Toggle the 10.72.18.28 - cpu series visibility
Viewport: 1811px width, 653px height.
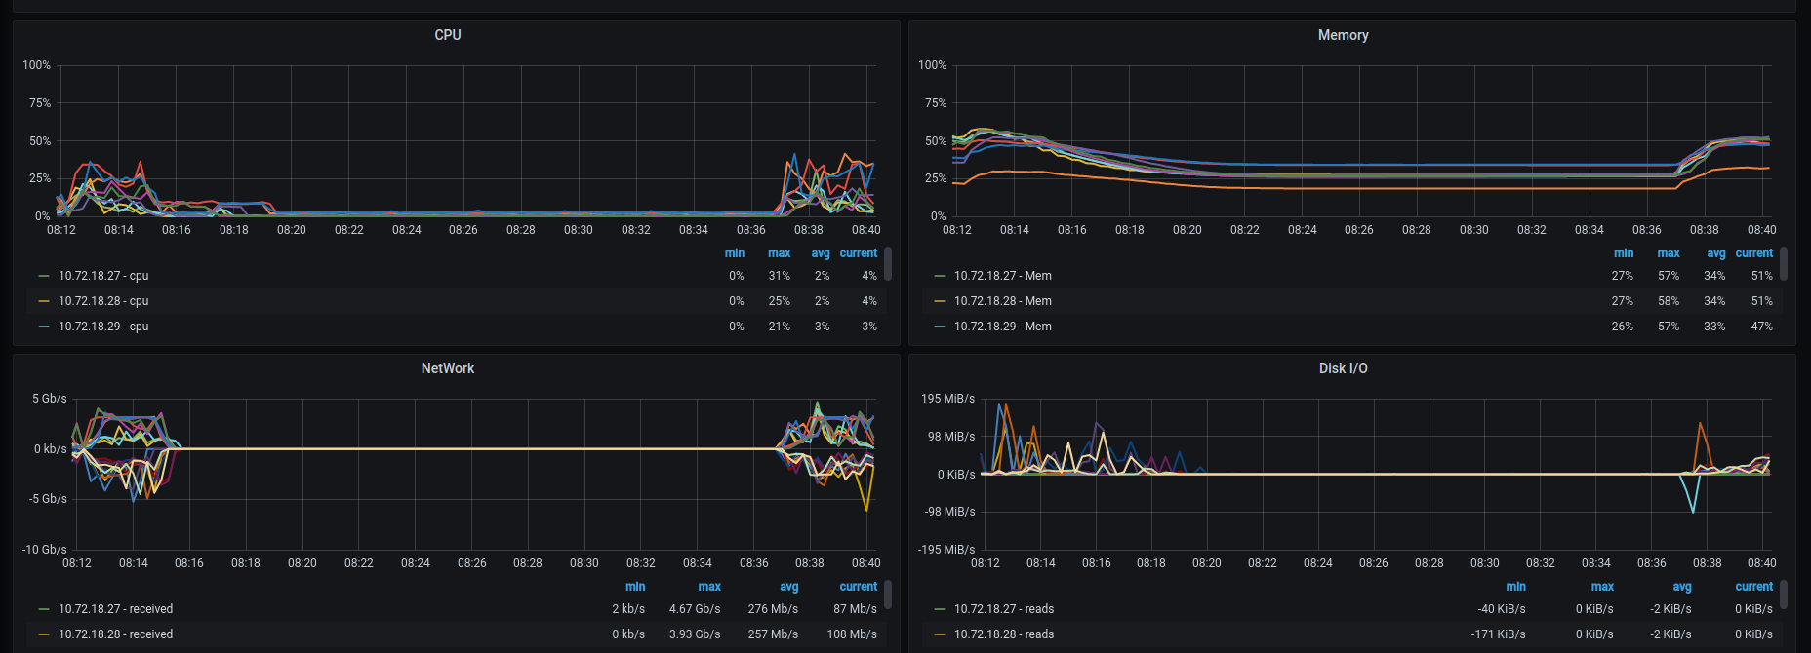pyautogui.click(x=103, y=301)
